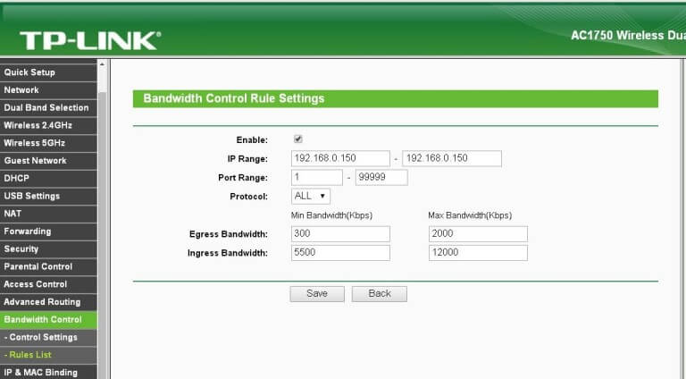Click the Max Bandwidth(Kbps) column label
Screen dimensions: 686x379
(x=470, y=215)
